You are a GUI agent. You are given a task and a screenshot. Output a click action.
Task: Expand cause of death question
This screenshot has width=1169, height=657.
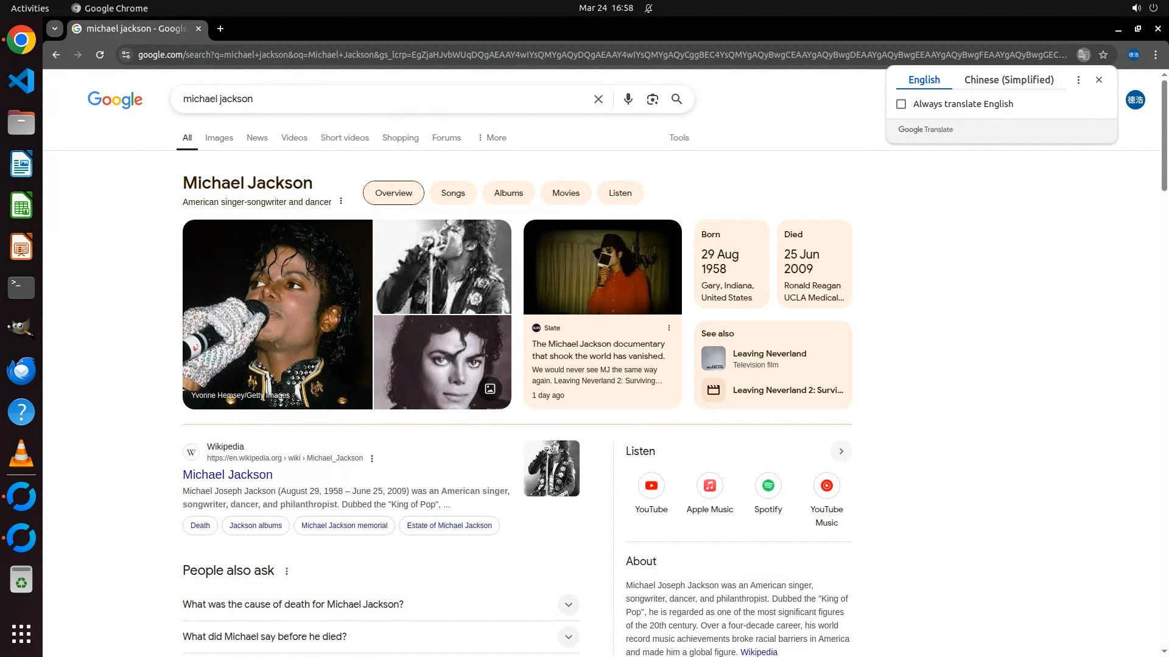coord(567,605)
